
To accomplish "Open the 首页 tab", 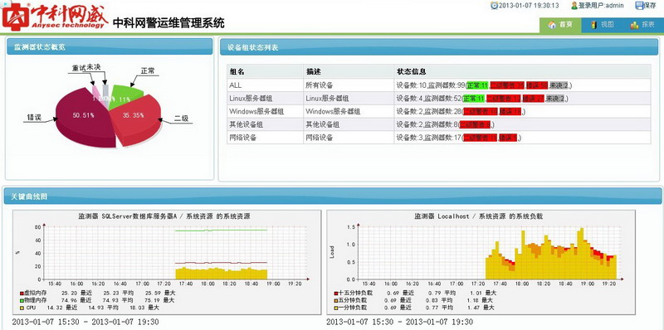I will (x=560, y=25).
